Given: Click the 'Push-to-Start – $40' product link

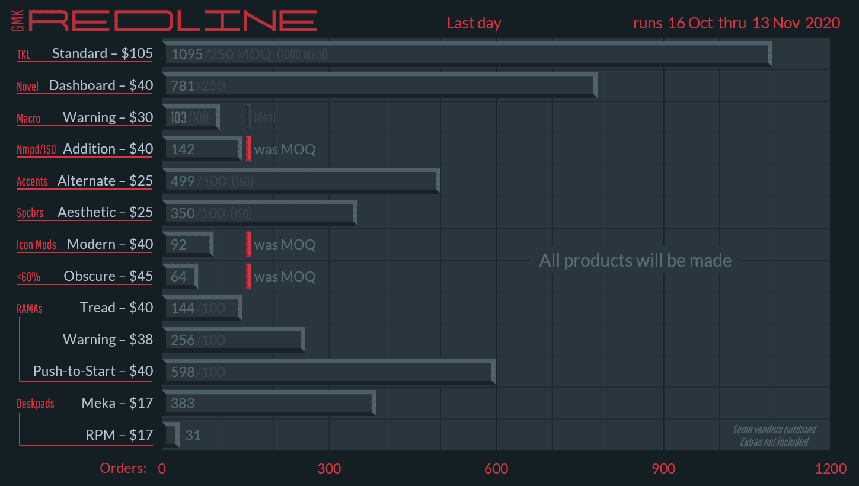Looking at the screenshot, I should 93,371.
